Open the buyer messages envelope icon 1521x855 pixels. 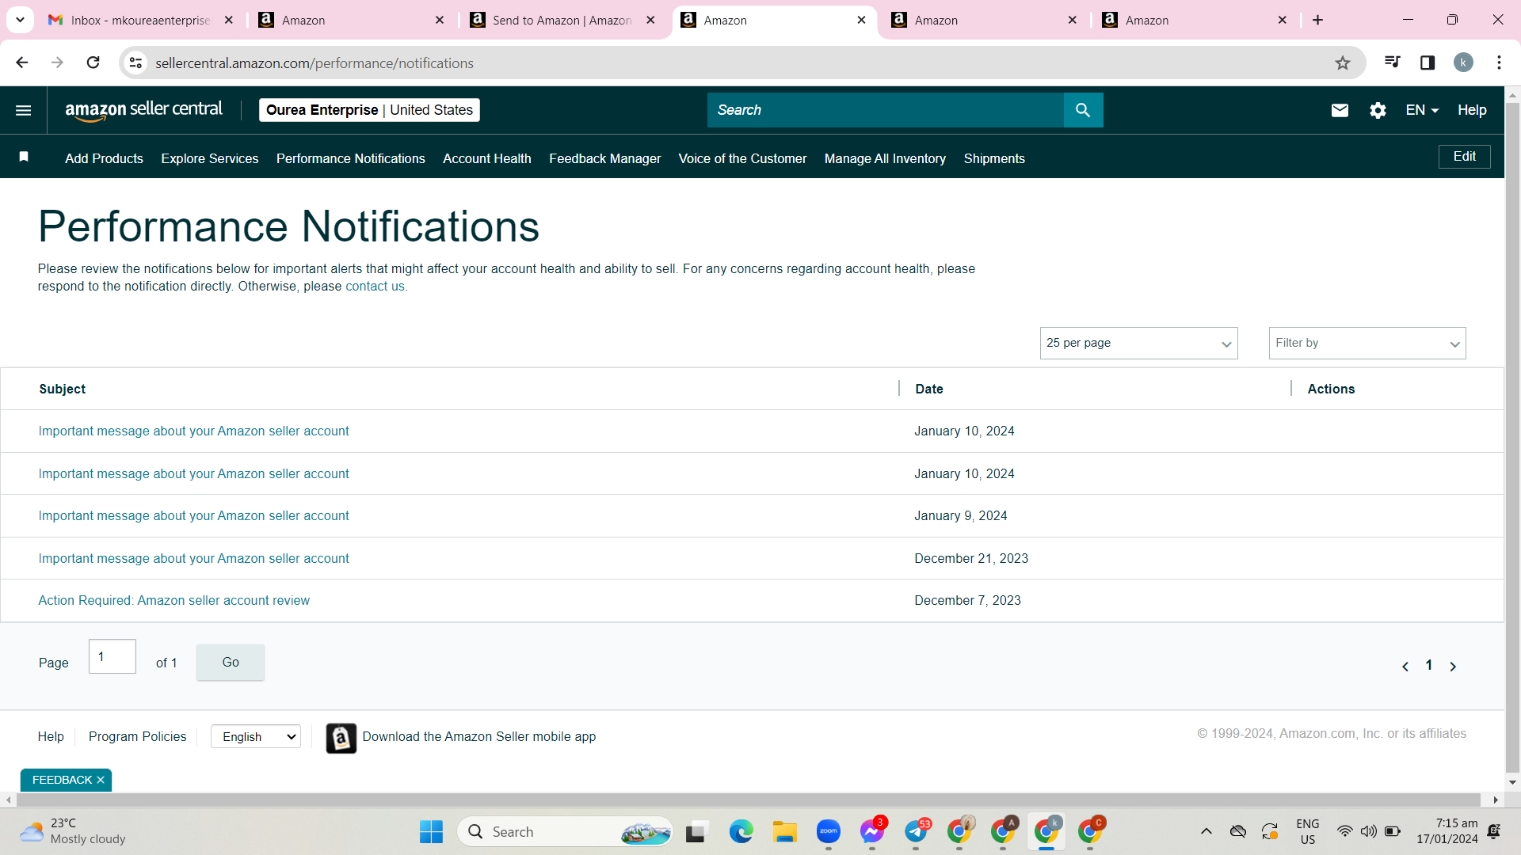(1340, 110)
